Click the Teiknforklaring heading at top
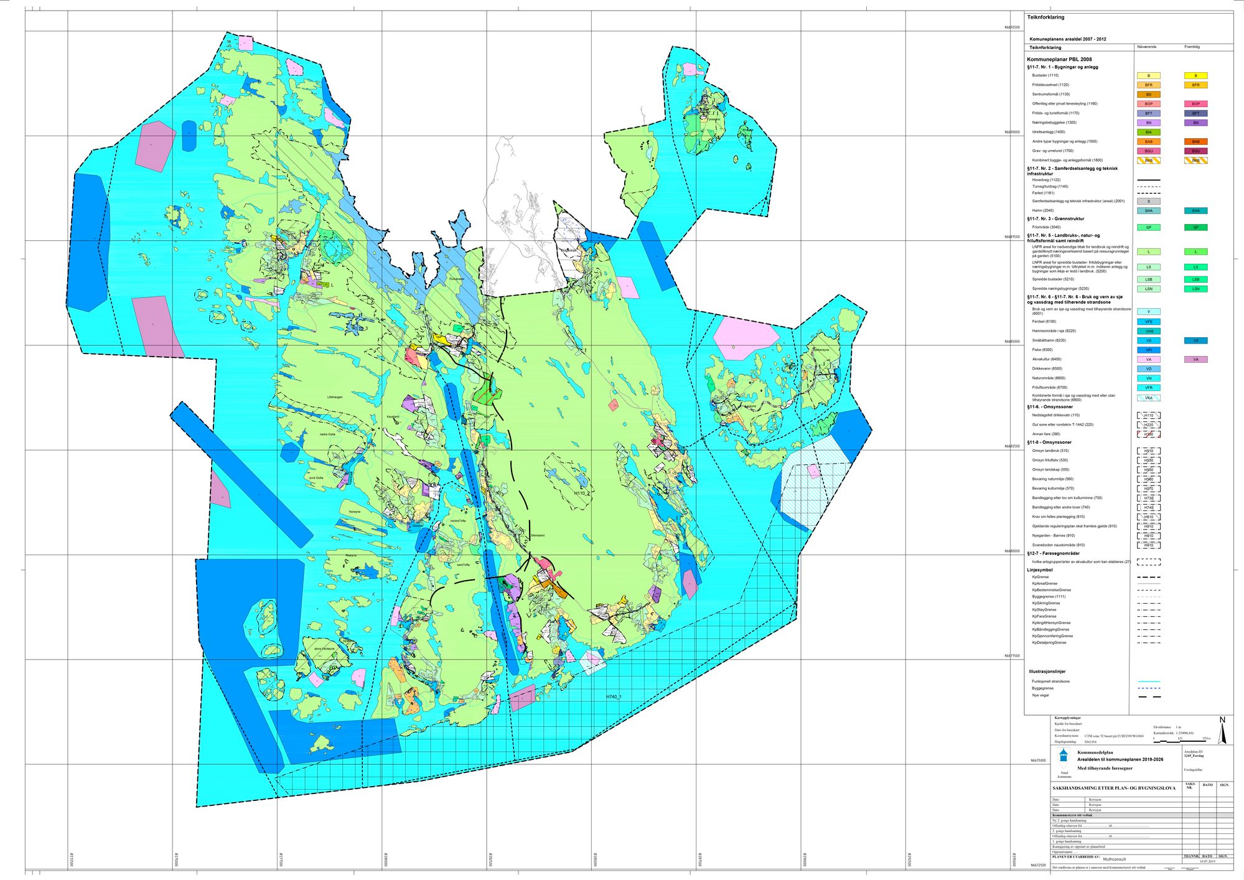This screenshot has width=1244, height=880. click(x=1045, y=17)
